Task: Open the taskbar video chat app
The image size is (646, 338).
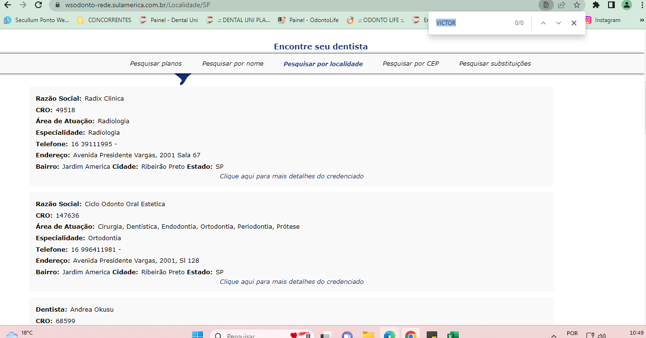Action: coord(347,335)
